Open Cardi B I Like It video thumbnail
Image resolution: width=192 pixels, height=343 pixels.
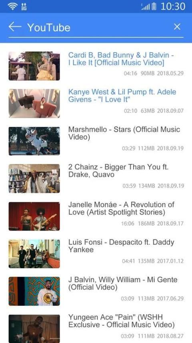(x=34, y=66)
